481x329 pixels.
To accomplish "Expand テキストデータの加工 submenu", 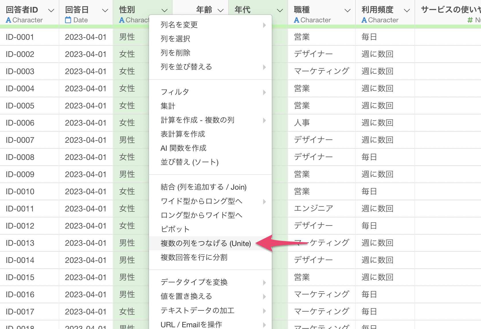I will tap(210, 311).
